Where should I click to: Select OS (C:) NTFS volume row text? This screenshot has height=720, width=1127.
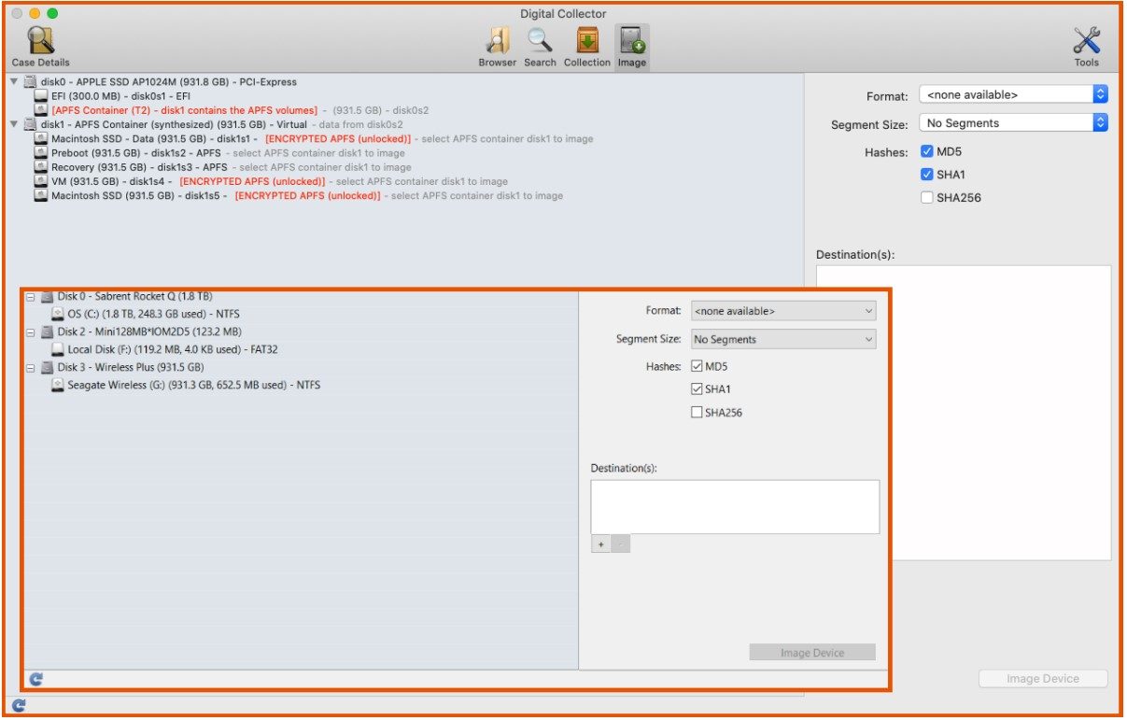(x=153, y=314)
